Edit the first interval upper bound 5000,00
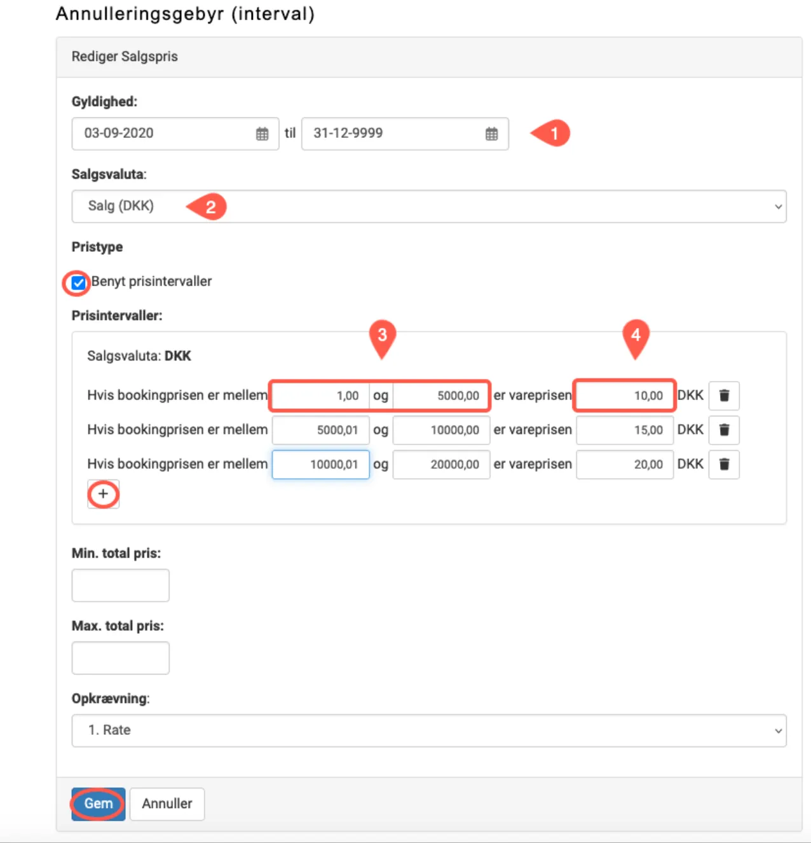The image size is (811, 843). (441, 395)
